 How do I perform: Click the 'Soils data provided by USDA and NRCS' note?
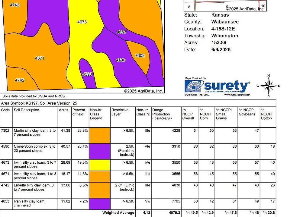click(34, 96)
